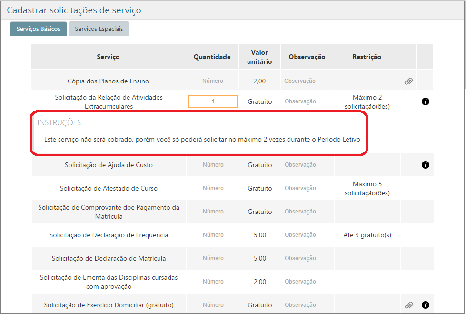Click the Número field for Solicitação de Ementa das Disciplinas
This screenshot has width=466, height=314.
point(212,281)
